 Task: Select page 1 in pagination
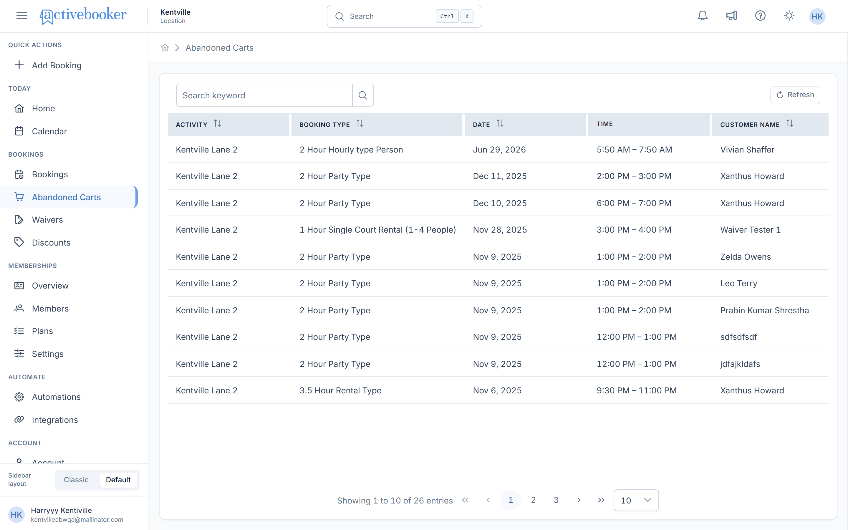pos(511,500)
